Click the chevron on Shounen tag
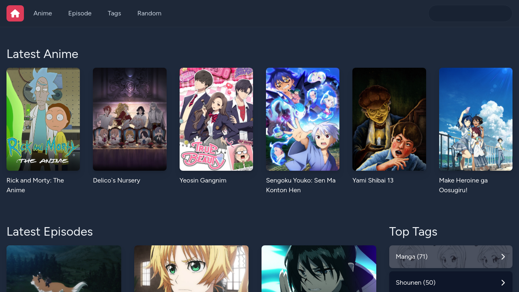The width and height of the screenshot is (519, 292). click(x=503, y=283)
